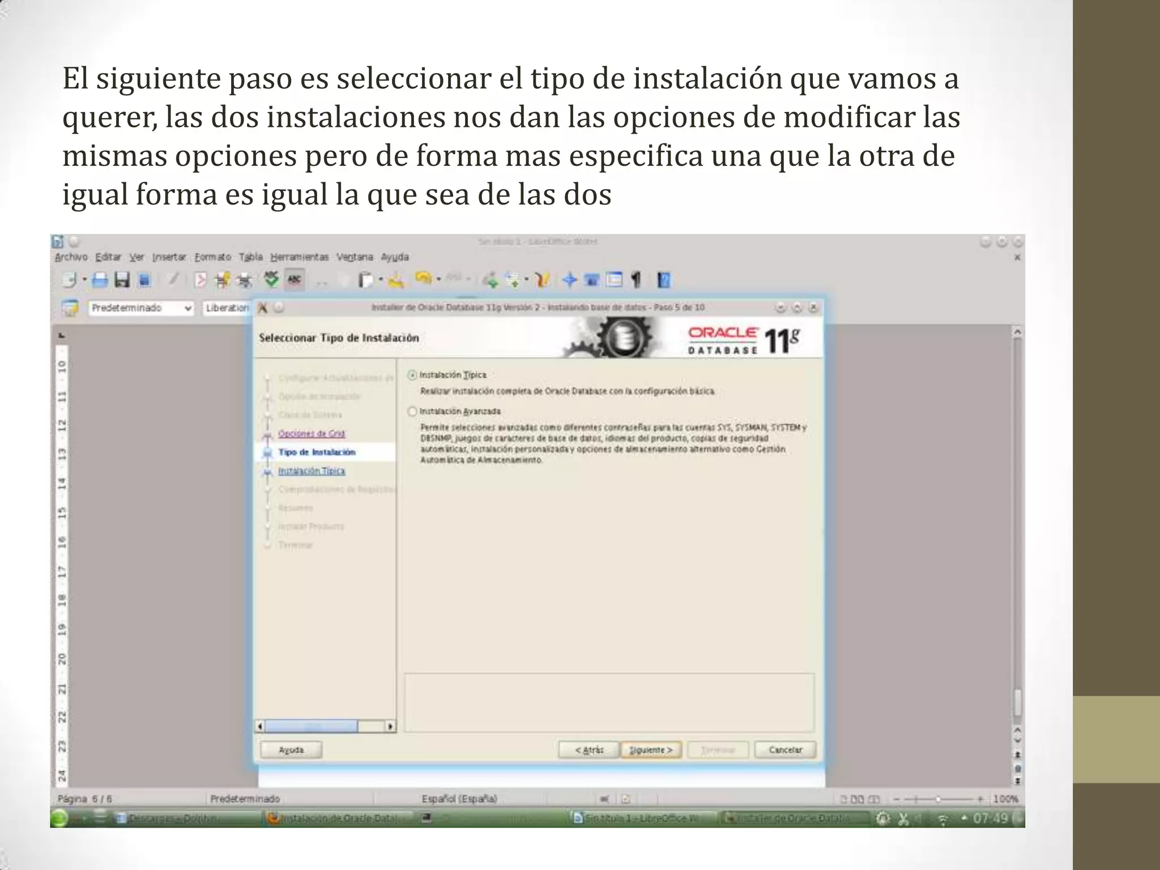
Task: Toggle the Nonprinting characters pilcrow icon
Action: [x=636, y=280]
